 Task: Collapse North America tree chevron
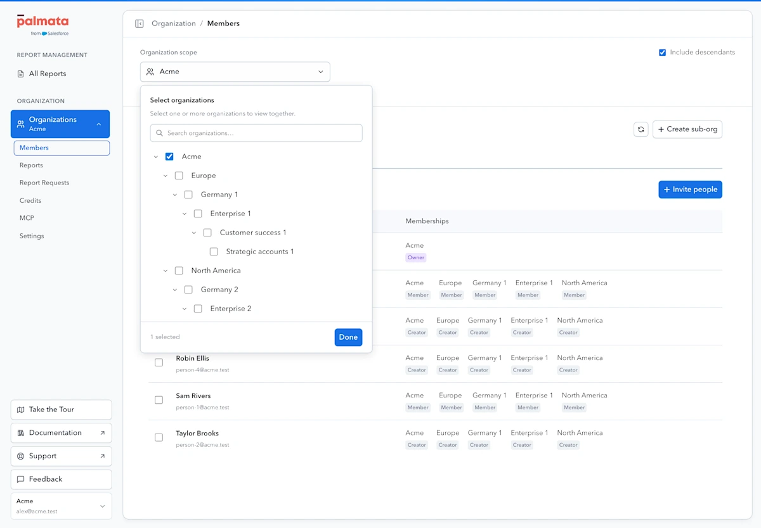pos(166,271)
